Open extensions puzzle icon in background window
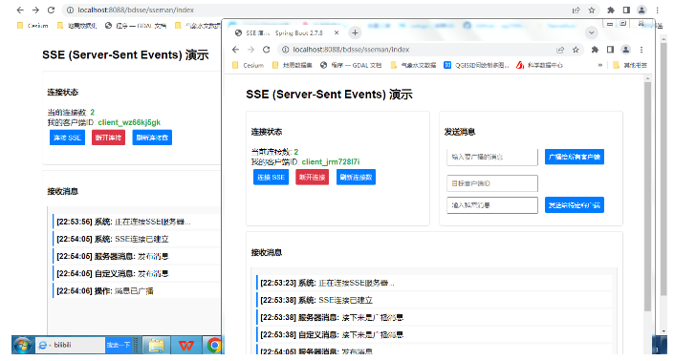674x361 pixels. (611, 10)
